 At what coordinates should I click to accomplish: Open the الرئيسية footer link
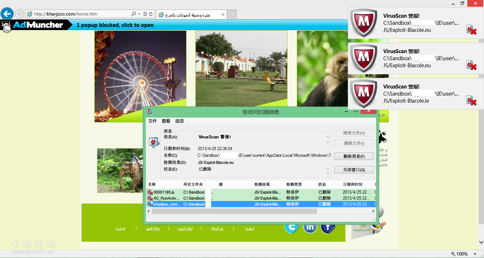(250, 229)
